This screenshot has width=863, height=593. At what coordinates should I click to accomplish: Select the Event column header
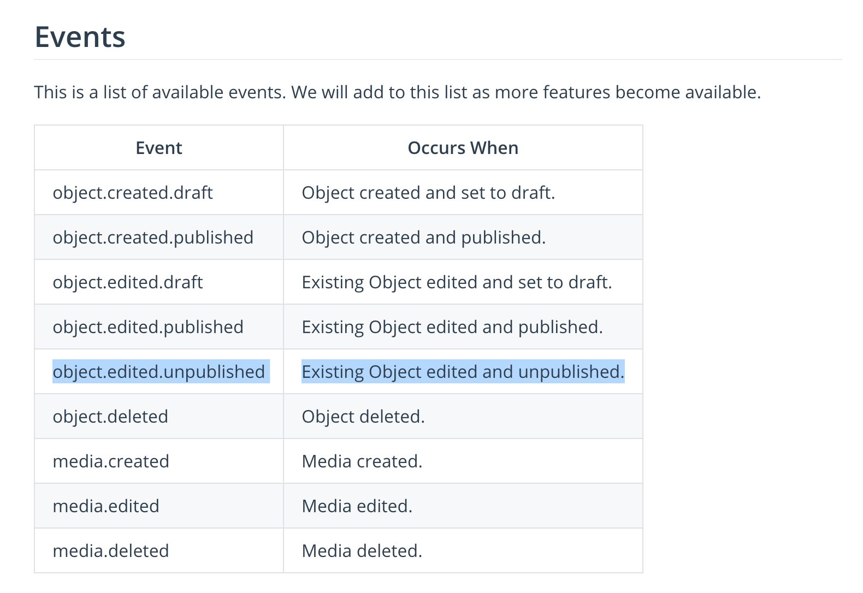(158, 148)
